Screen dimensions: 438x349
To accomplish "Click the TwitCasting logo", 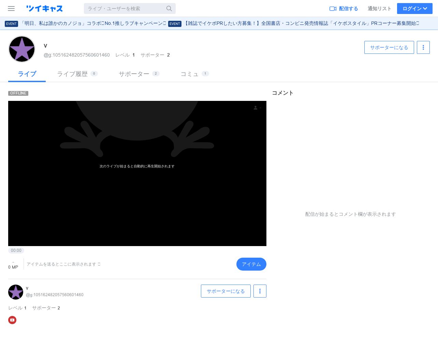I will [x=44, y=9].
